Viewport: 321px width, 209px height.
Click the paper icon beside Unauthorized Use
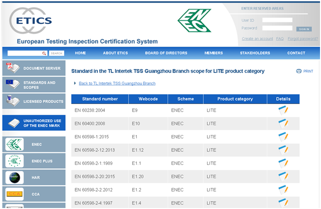coord(14,123)
